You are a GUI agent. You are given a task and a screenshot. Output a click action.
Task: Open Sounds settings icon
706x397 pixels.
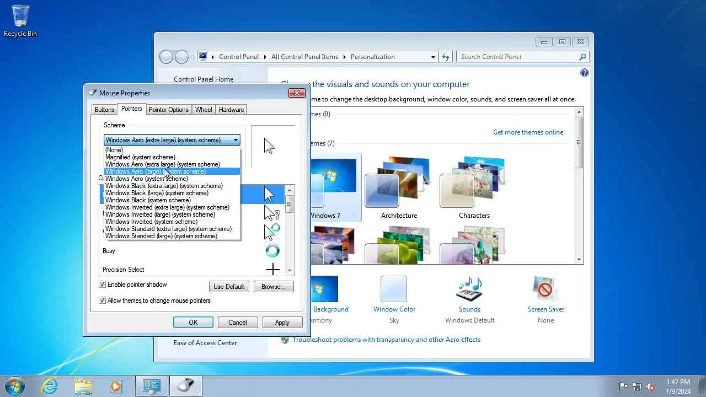click(469, 289)
